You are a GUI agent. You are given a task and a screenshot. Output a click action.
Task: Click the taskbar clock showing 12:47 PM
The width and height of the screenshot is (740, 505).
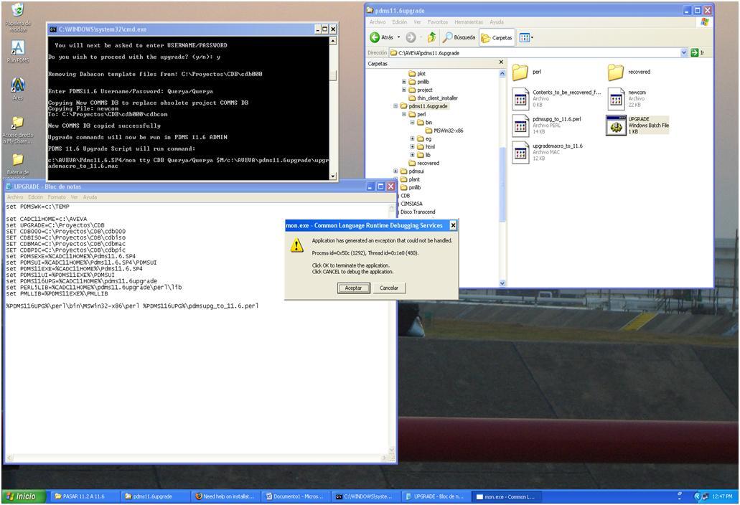click(723, 496)
